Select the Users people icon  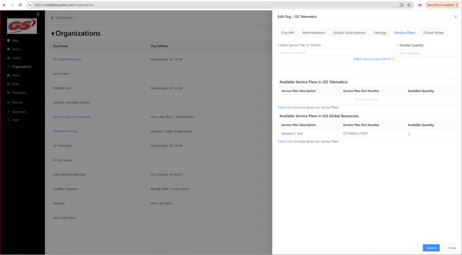(9, 75)
